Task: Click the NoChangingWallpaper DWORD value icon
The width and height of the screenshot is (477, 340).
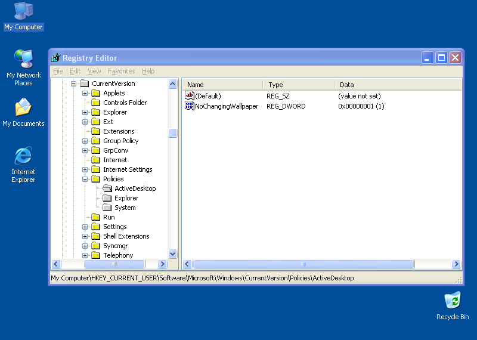Action: pos(189,106)
